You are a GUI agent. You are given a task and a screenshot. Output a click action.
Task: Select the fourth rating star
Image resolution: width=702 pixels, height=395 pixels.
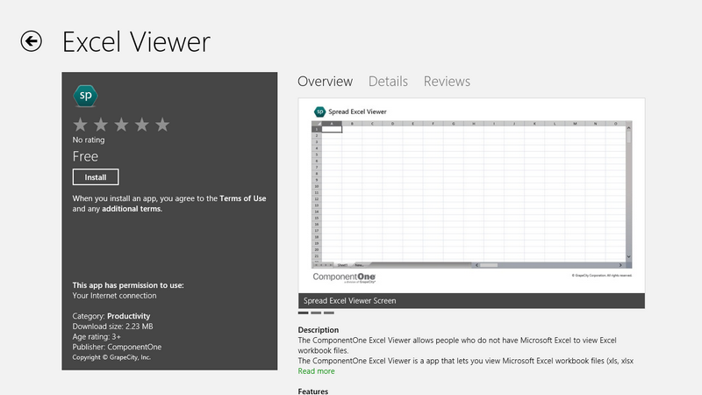click(141, 125)
